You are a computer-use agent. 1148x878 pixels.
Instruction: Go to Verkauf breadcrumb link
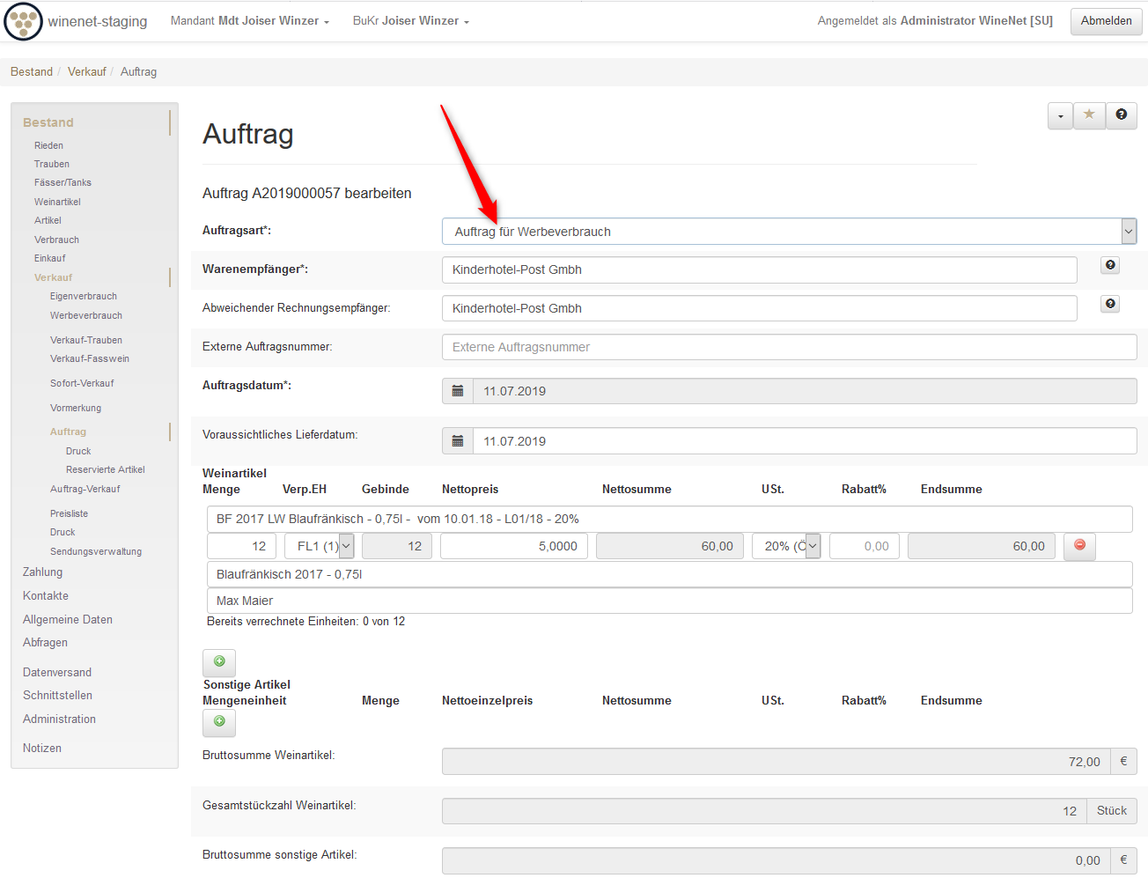tap(86, 72)
